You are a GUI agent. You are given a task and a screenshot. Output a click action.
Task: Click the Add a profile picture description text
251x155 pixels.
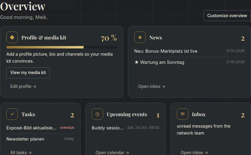[x=59, y=57]
